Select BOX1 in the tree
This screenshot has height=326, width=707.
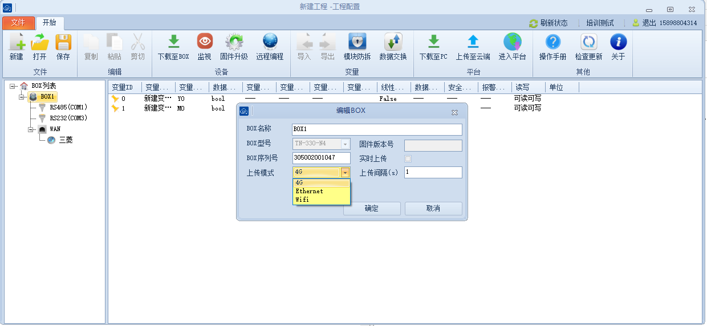point(43,97)
